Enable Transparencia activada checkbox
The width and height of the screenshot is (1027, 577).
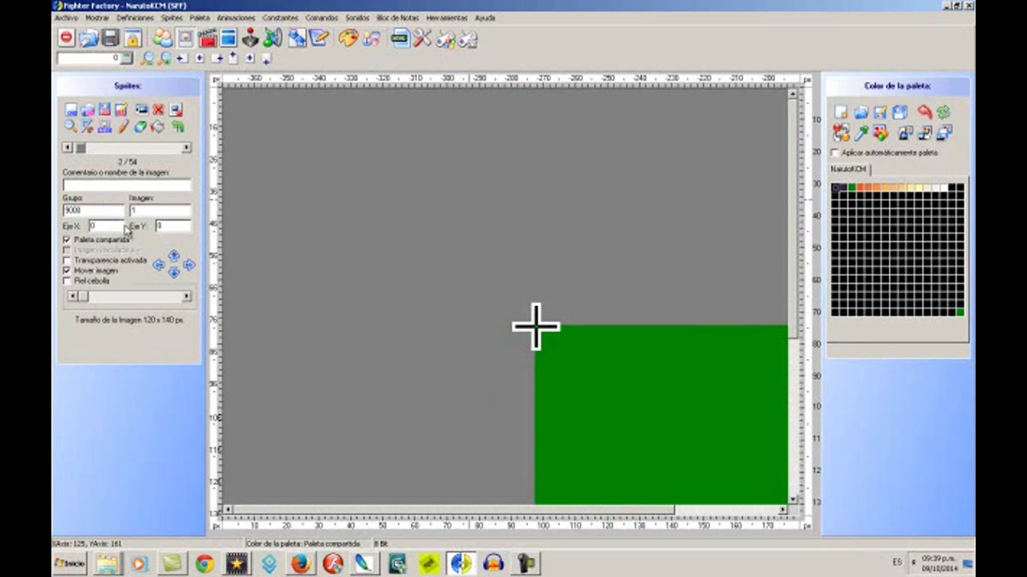coord(67,260)
